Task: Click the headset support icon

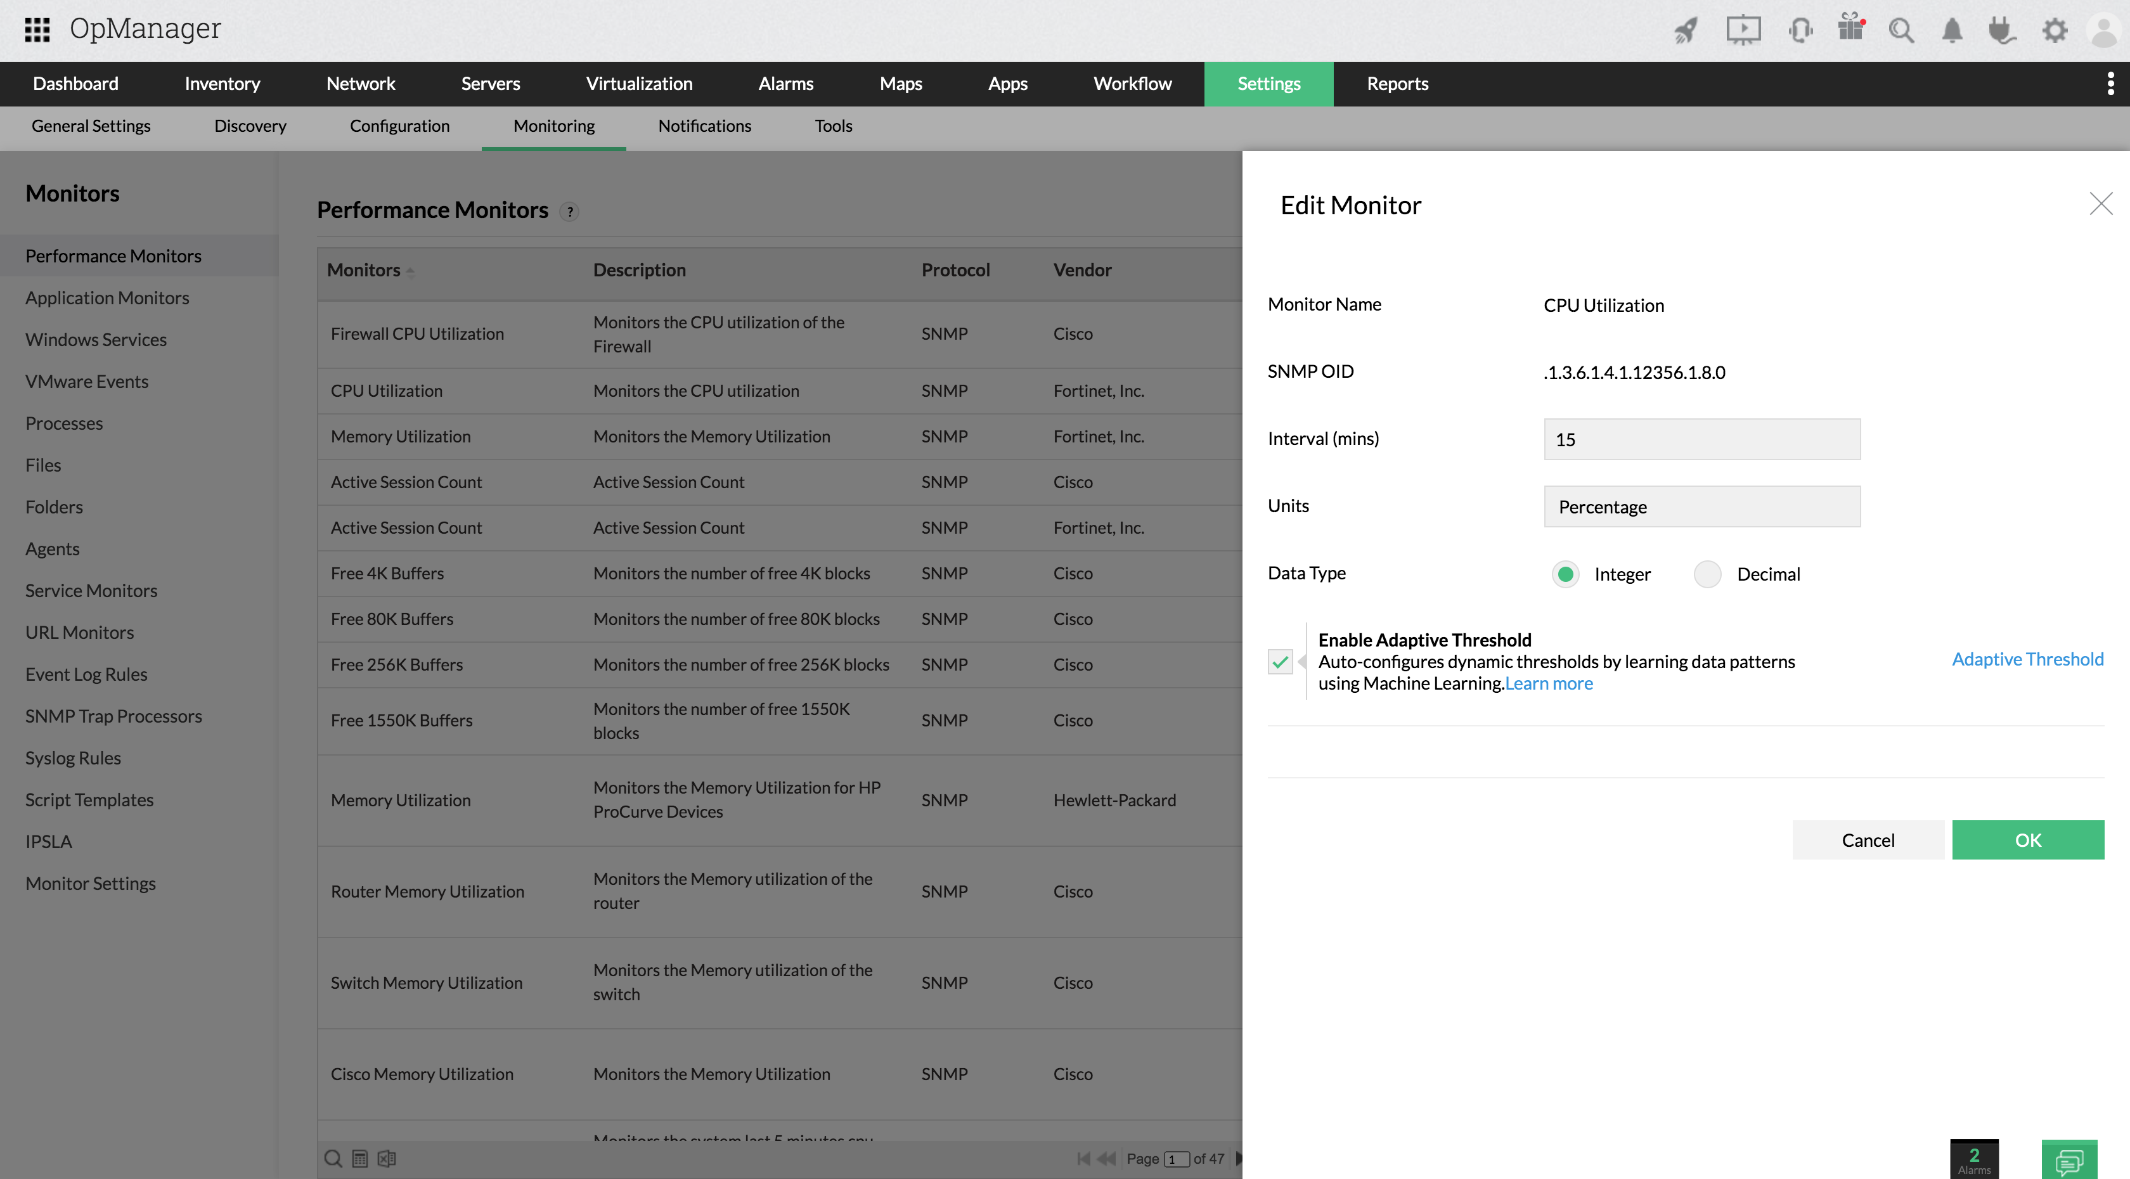Action: [1799, 30]
